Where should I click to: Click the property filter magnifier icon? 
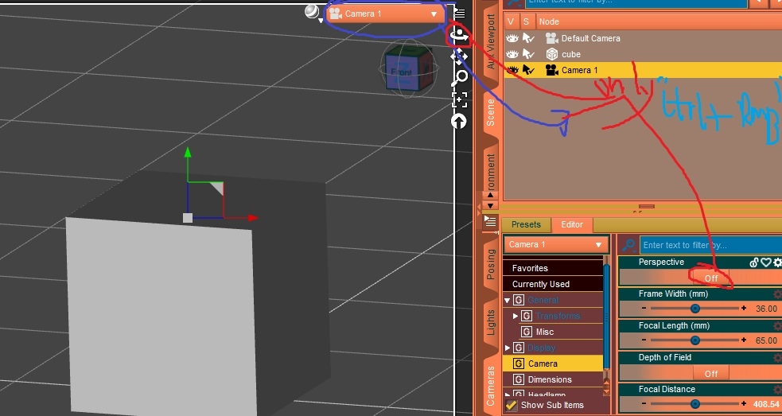point(629,245)
